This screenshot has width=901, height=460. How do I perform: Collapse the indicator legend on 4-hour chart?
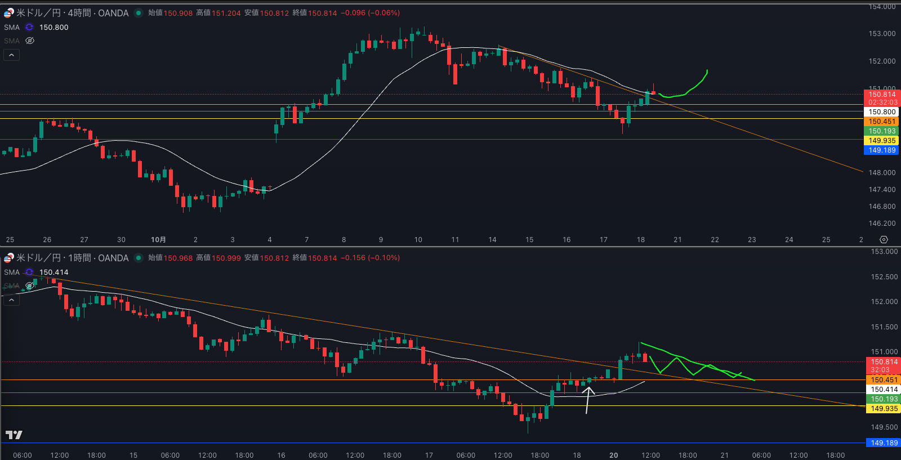point(11,55)
